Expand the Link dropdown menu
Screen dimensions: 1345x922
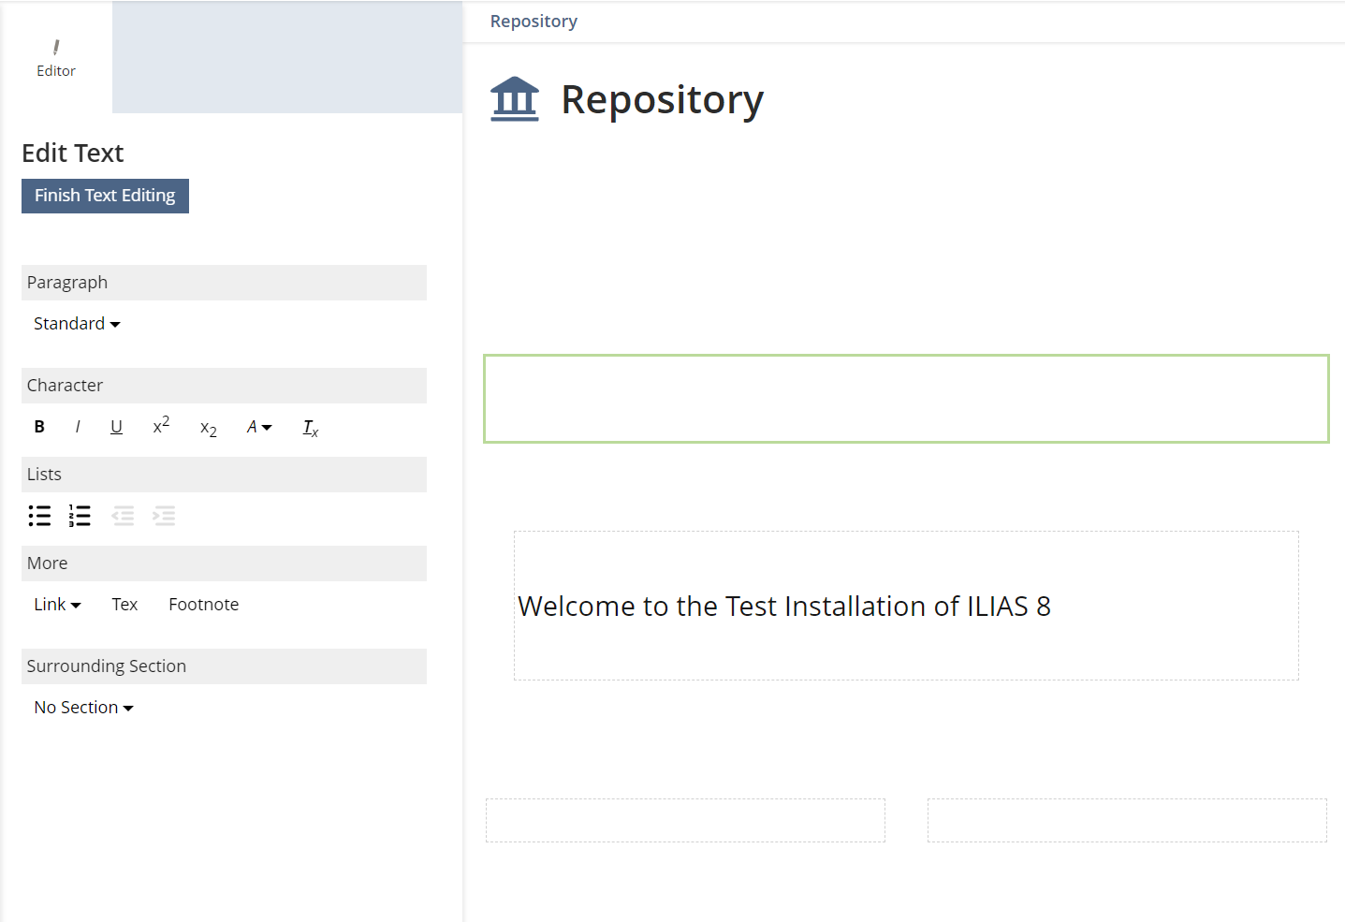click(x=57, y=605)
